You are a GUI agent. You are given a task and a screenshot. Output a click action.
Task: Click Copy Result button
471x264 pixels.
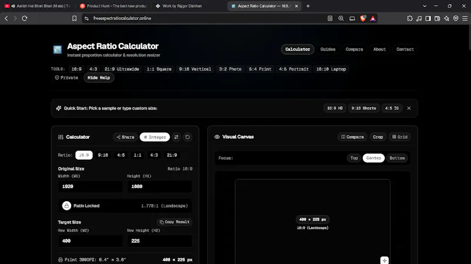click(174, 222)
